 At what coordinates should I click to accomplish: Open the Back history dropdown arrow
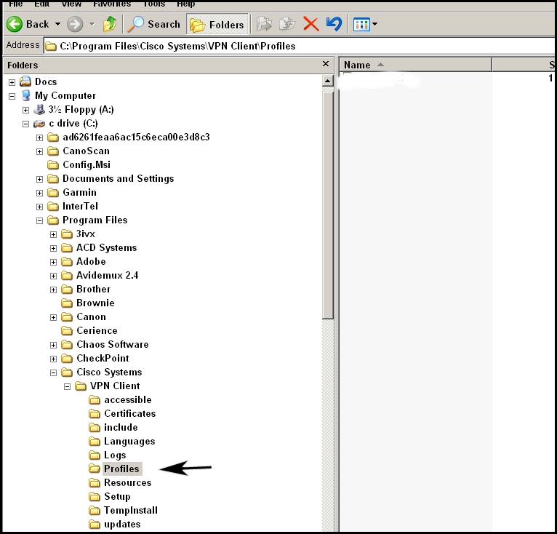[57, 24]
